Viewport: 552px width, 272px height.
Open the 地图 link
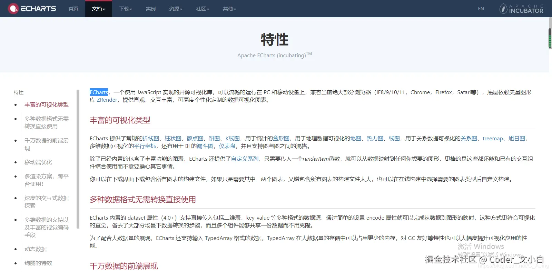356,138
